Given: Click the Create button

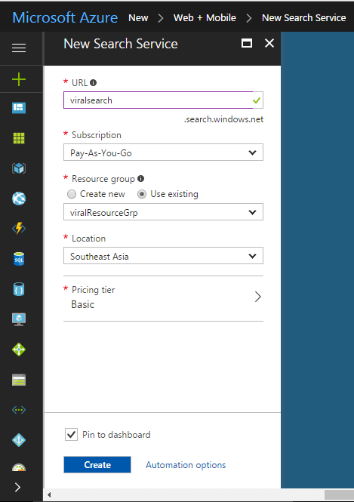Looking at the screenshot, I should (97, 465).
